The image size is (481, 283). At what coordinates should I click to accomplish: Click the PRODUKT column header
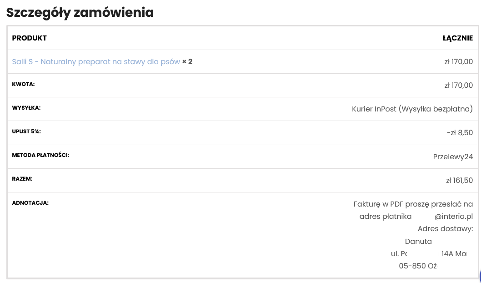pos(29,38)
